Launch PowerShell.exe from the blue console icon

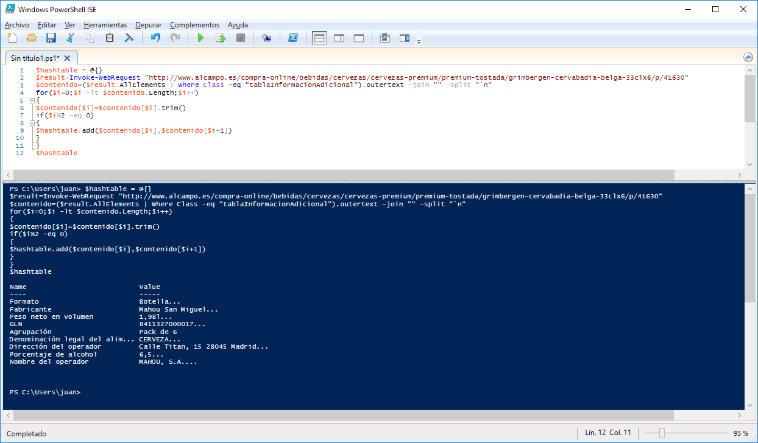point(292,38)
